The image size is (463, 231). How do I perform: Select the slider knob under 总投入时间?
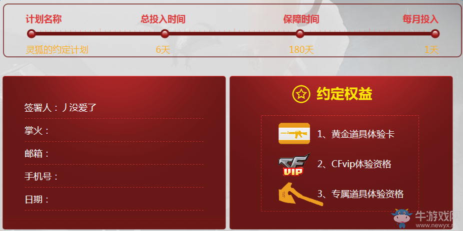[x=165, y=33]
